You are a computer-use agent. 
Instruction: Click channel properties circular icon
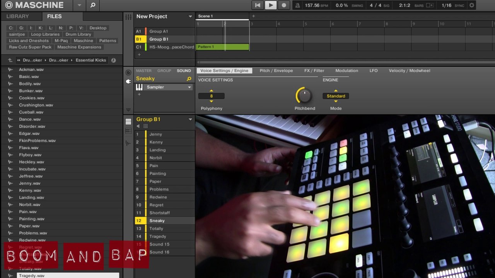tap(128, 73)
